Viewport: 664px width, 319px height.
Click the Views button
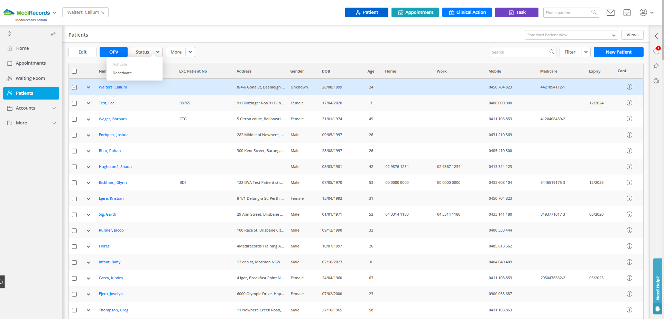(632, 35)
